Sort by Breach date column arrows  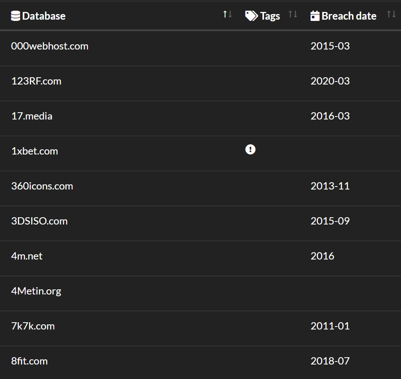click(391, 15)
